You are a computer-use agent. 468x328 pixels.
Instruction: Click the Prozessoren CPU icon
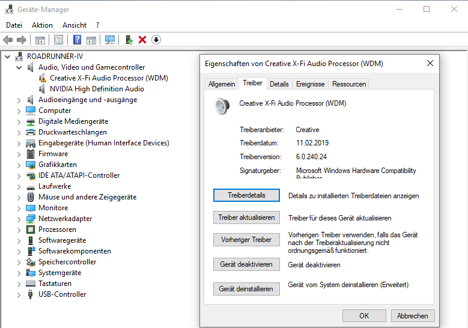tap(31, 229)
